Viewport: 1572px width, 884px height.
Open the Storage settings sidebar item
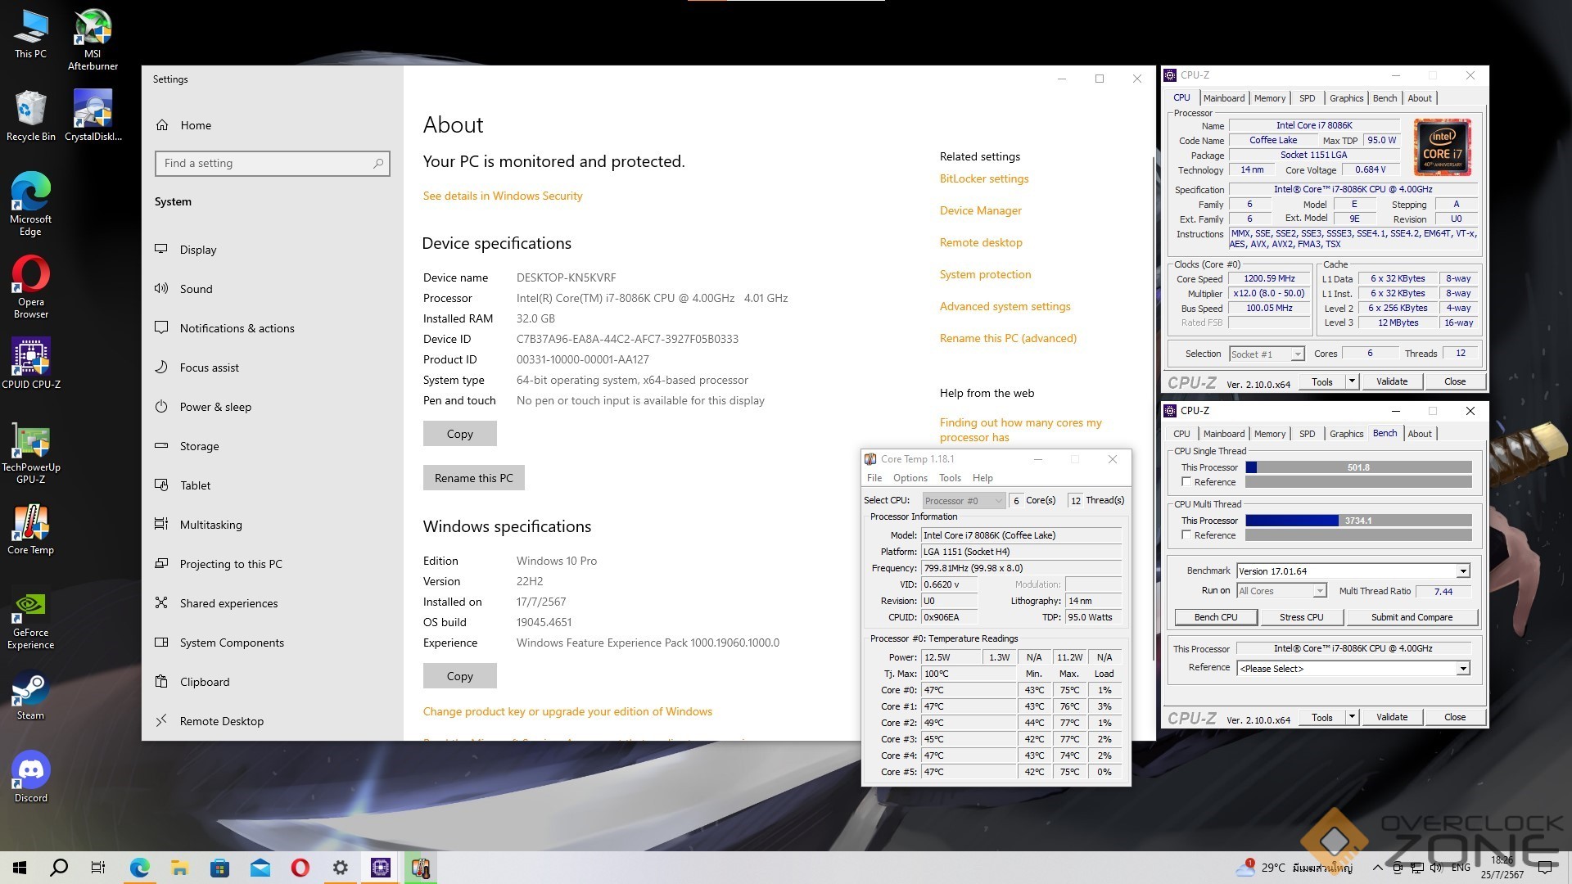(199, 446)
